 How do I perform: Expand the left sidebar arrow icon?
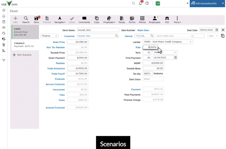click(x=4, y=10)
